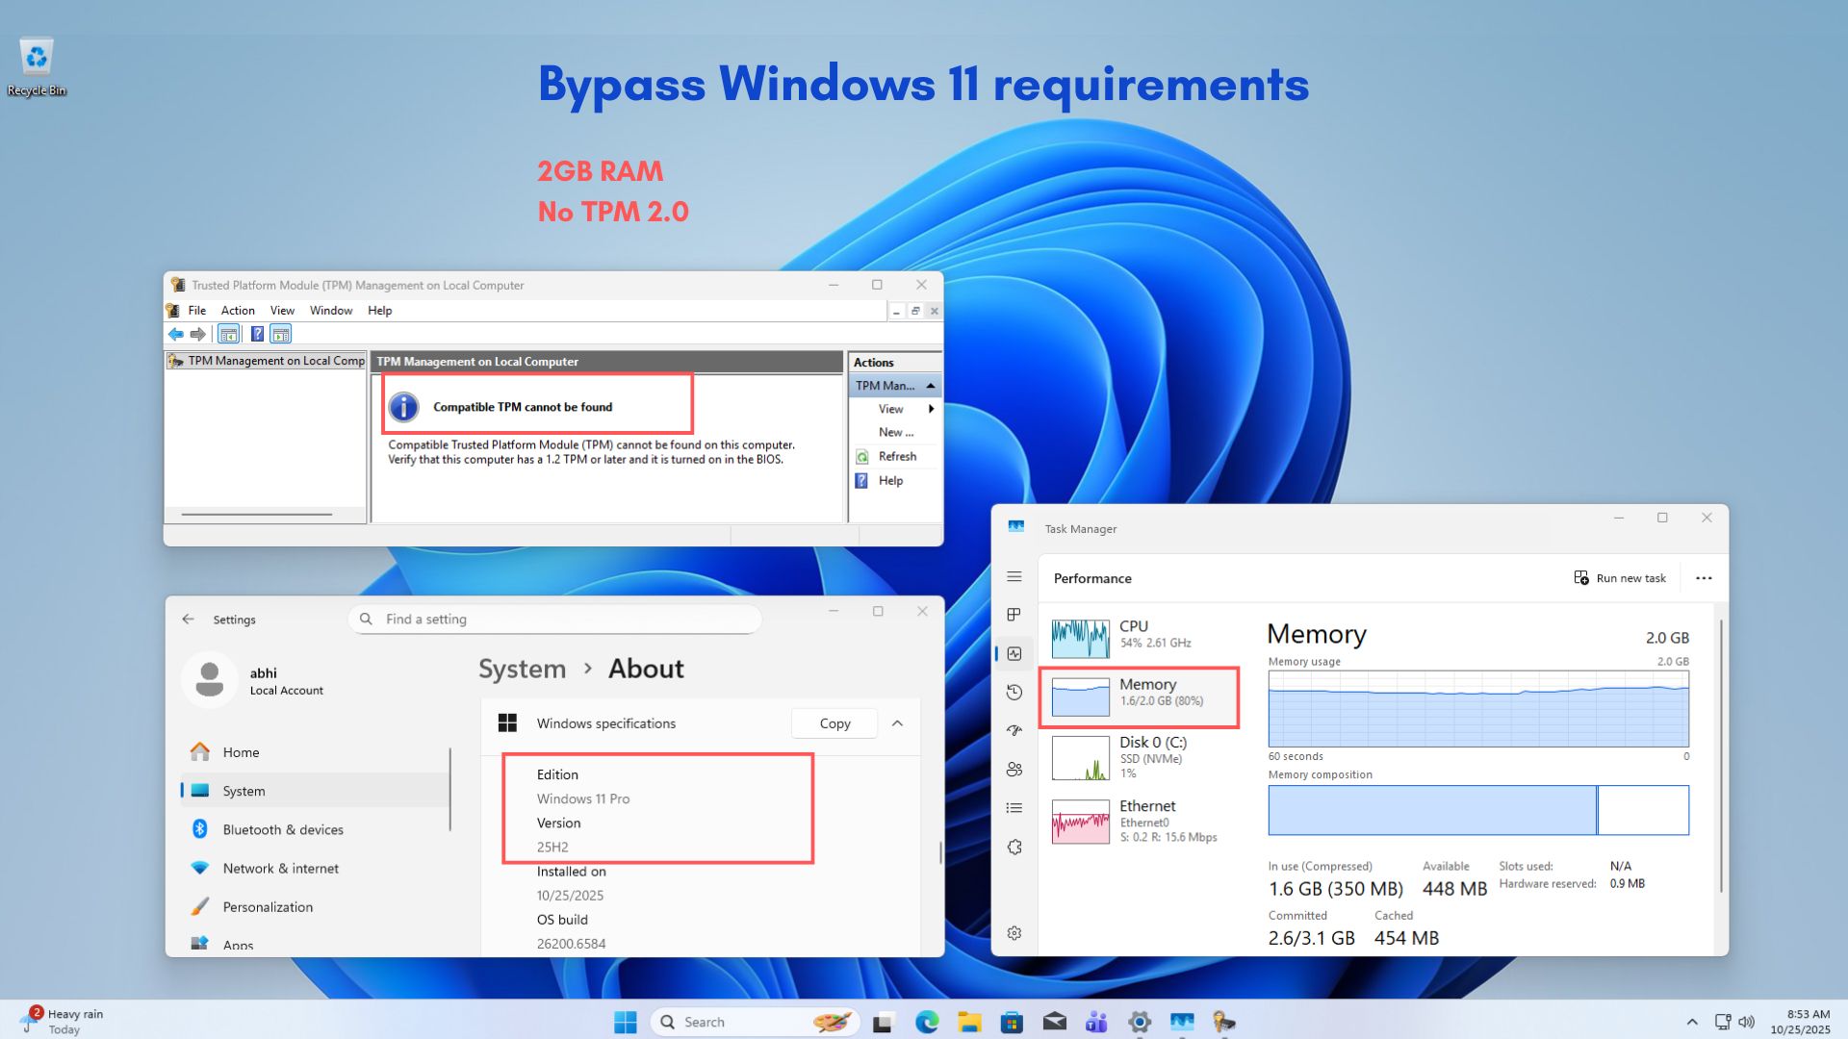Toggle Task Manager hamburger navigation menu

(x=1014, y=576)
